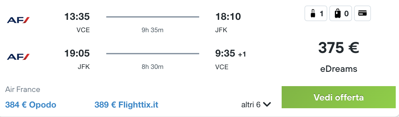Click the eDreams provider name
The image size is (399, 117).
(338, 69)
